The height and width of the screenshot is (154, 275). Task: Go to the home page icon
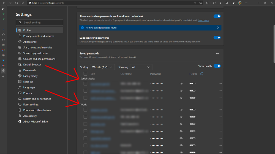point(23,3)
